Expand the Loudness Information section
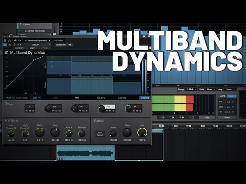Screen dimensions: 246x184 coord(19,31)
